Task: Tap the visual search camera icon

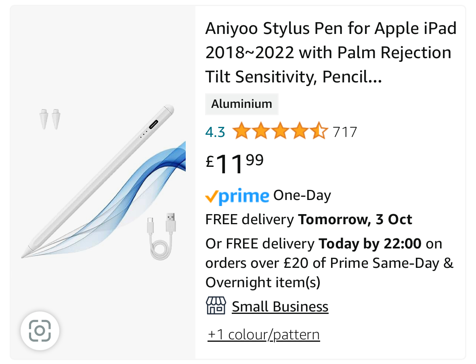Action: (x=40, y=330)
